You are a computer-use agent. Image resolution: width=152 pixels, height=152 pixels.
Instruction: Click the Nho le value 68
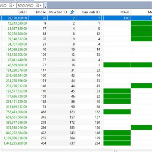[44, 34]
